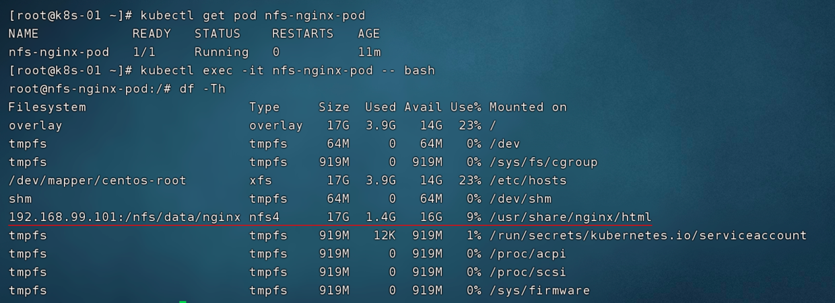Click the '/etc/hosts' mount point

[x=528, y=181]
